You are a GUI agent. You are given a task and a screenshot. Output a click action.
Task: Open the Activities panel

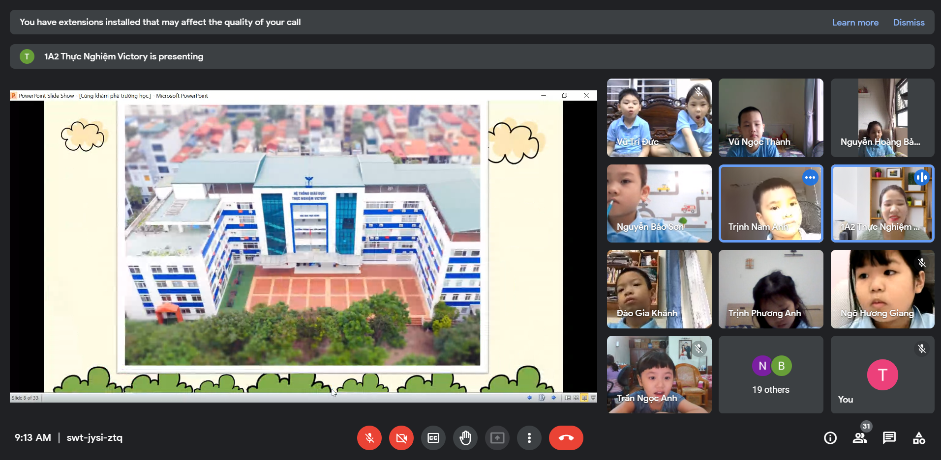tap(919, 438)
